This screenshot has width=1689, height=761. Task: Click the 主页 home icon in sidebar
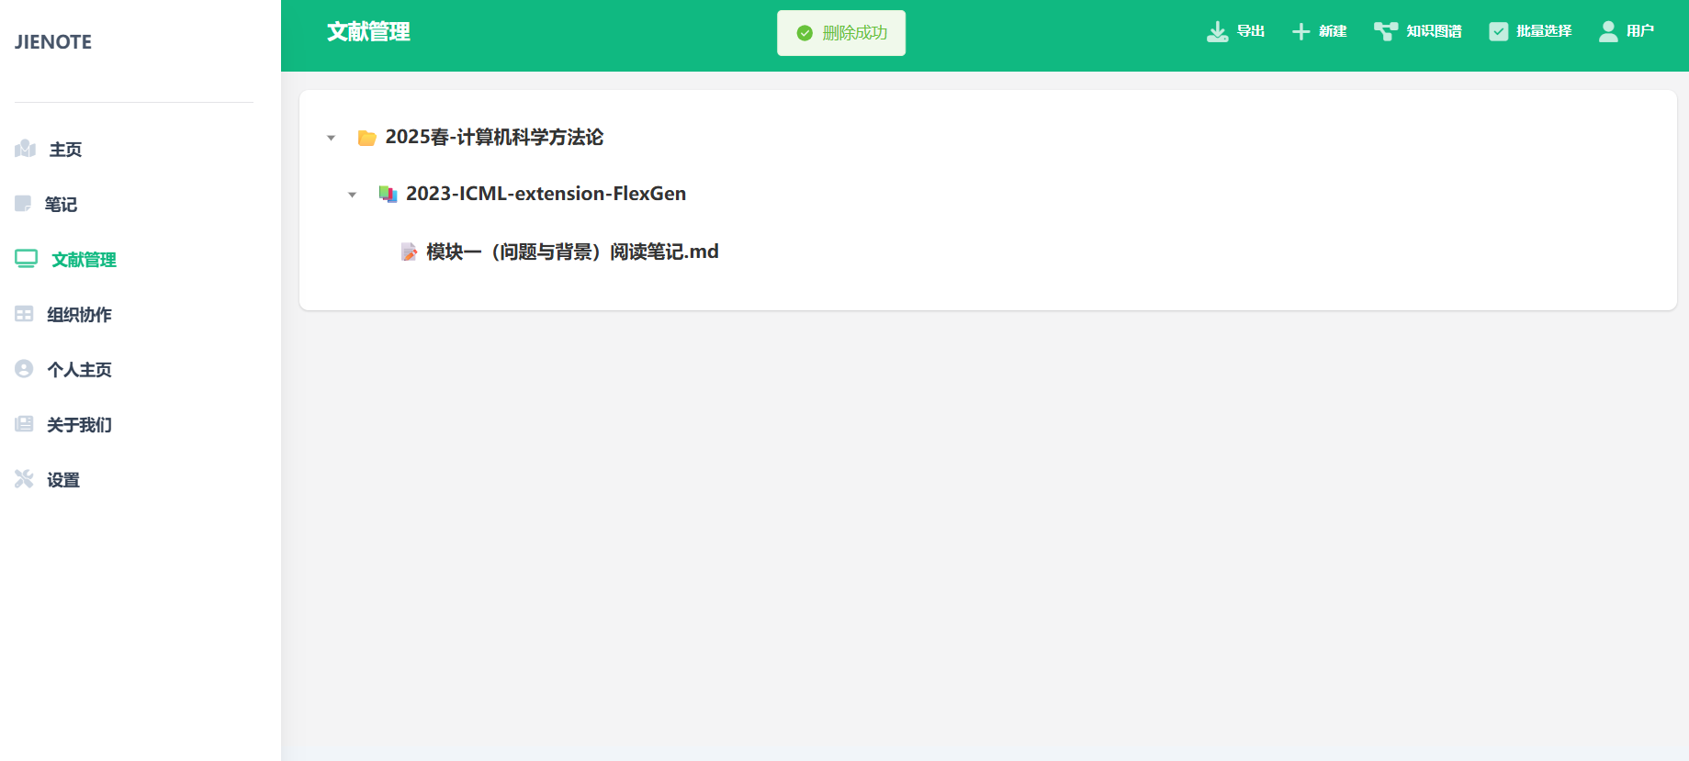25,149
